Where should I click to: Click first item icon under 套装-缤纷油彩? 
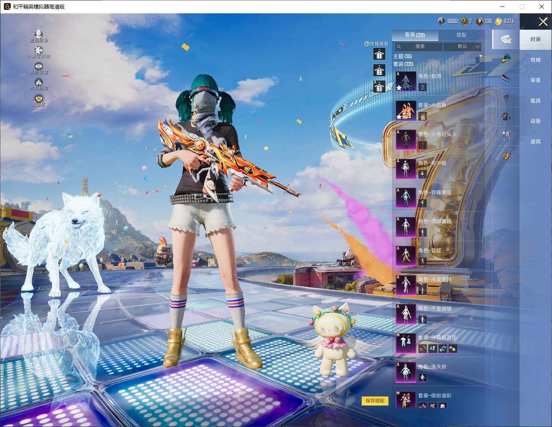coord(422,405)
